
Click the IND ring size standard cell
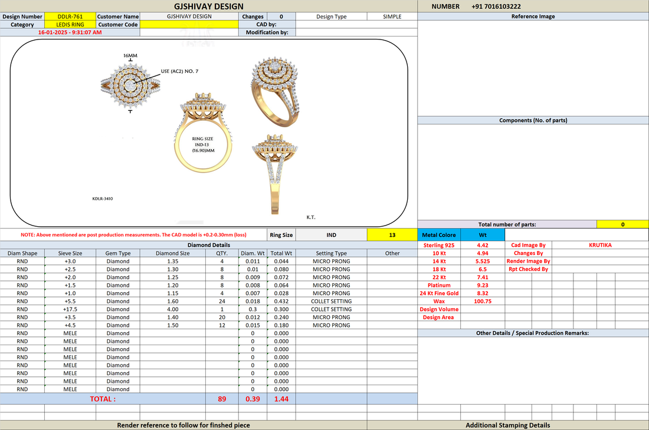coord(331,235)
